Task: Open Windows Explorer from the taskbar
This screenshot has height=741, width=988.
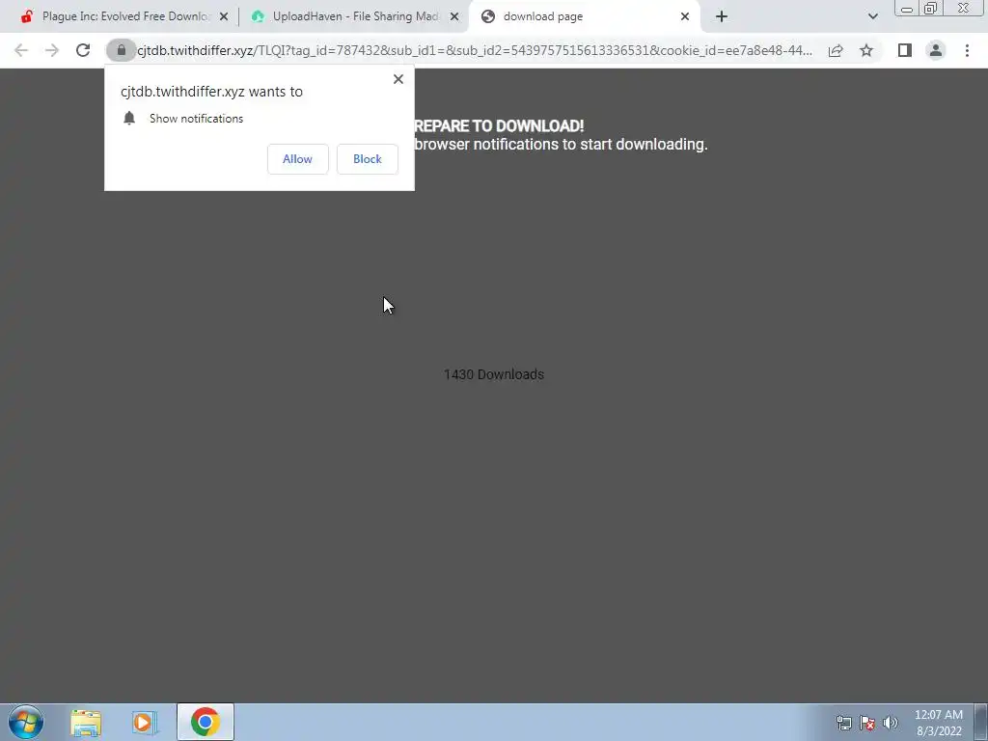Action: click(x=86, y=722)
